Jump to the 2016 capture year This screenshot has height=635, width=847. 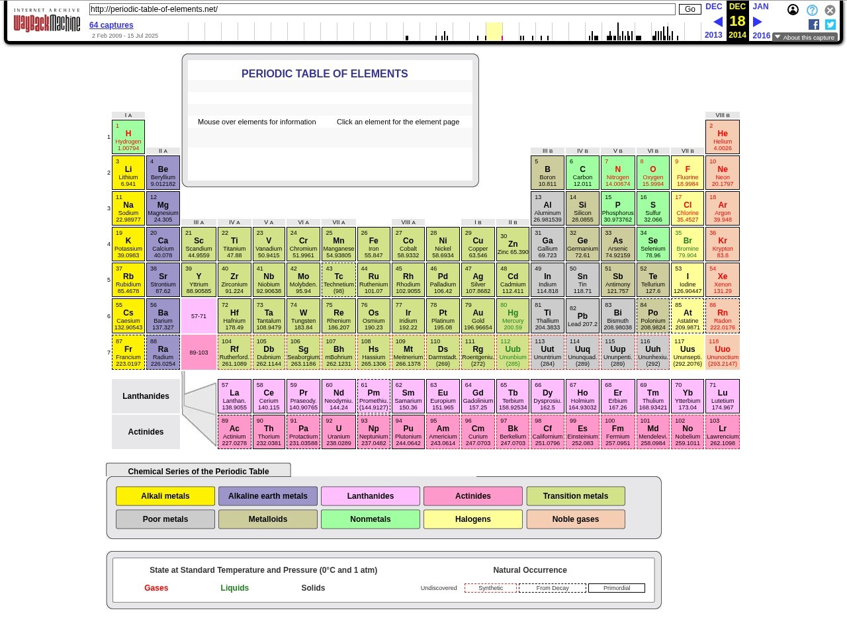click(x=761, y=35)
